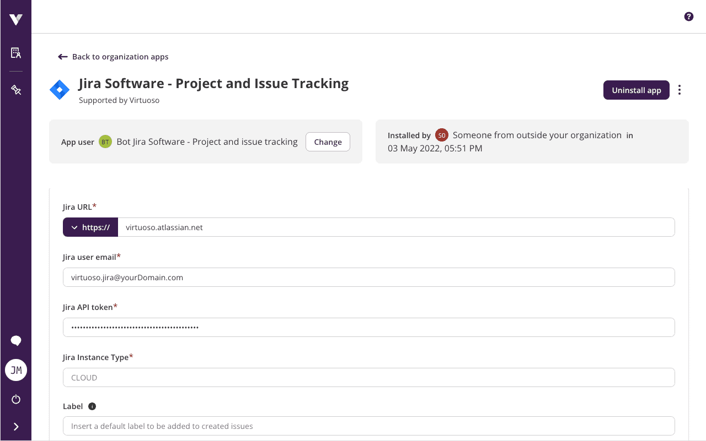Click the default Label input box

(x=368, y=426)
